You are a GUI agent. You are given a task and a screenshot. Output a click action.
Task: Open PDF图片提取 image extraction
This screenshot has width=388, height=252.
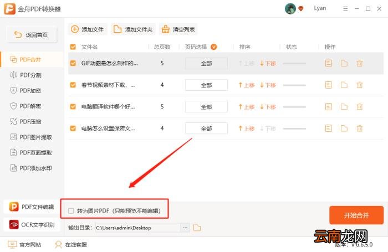[x=32, y=137]
